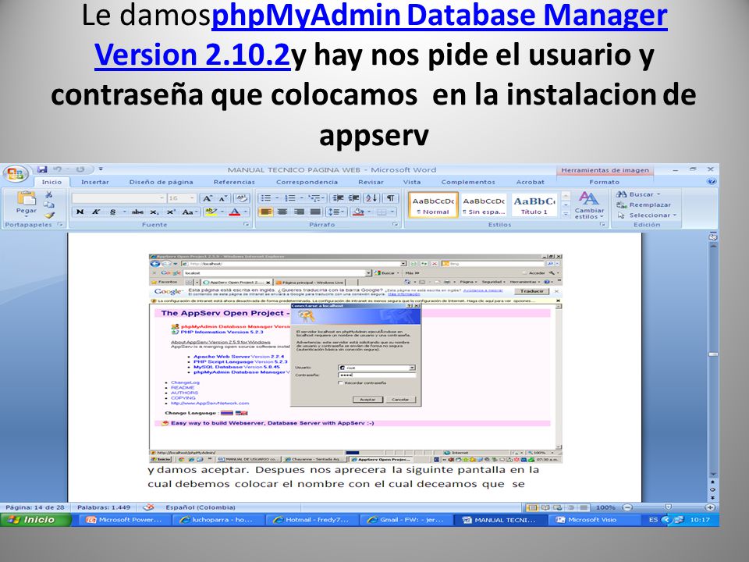The height and width of the screenshot is (562, 749).
Task: Toggle left paragraph alignment
Action: (266, 212)
